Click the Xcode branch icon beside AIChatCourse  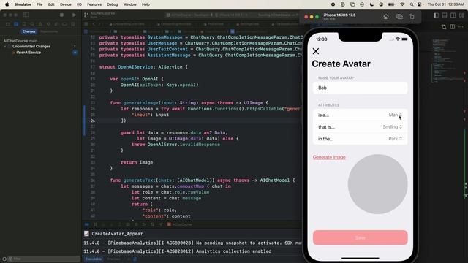tap(86, 15)
